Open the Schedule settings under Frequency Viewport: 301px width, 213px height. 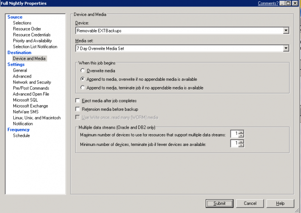click(x=21, y=135)
